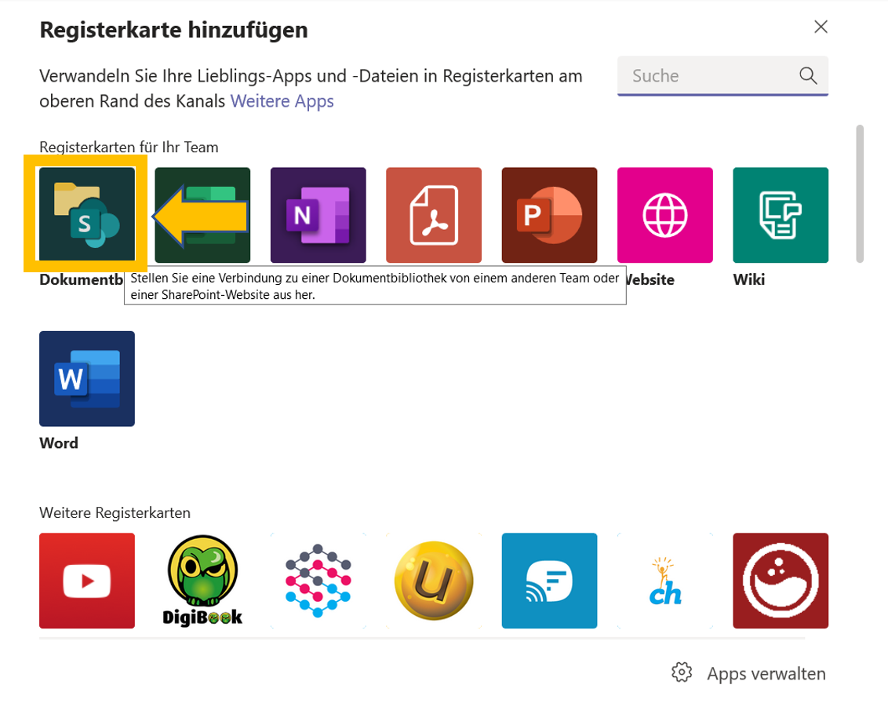Choose the dark red circular flask app
The height and width of the screenshot is (714, 888).
pyautogui.click(x=781, y=581)
